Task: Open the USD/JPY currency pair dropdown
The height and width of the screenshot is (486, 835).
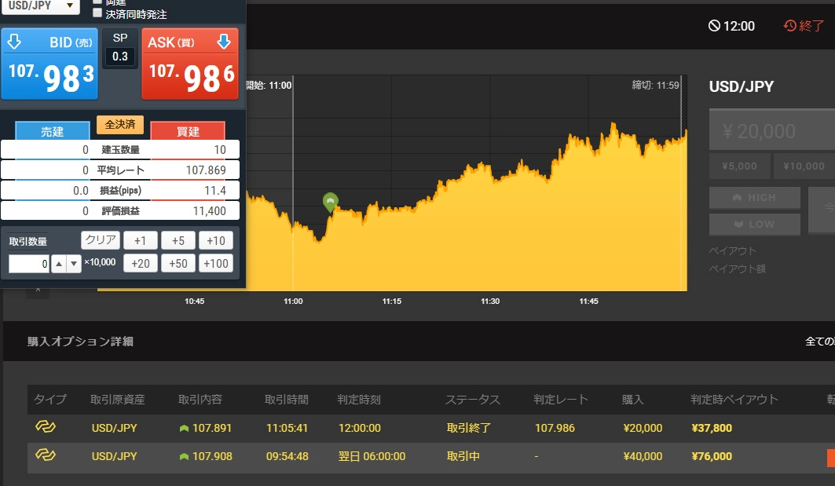Action: pos(42,6)
